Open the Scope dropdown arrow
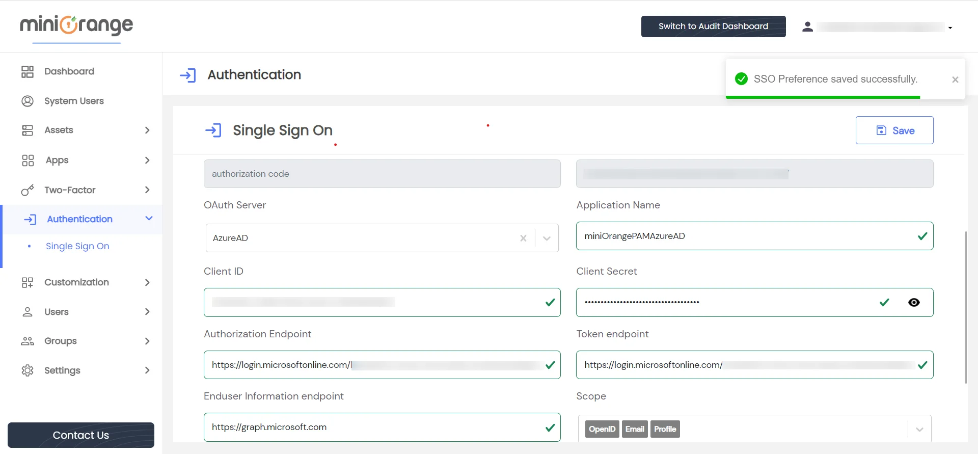 (x=919, y=429)
